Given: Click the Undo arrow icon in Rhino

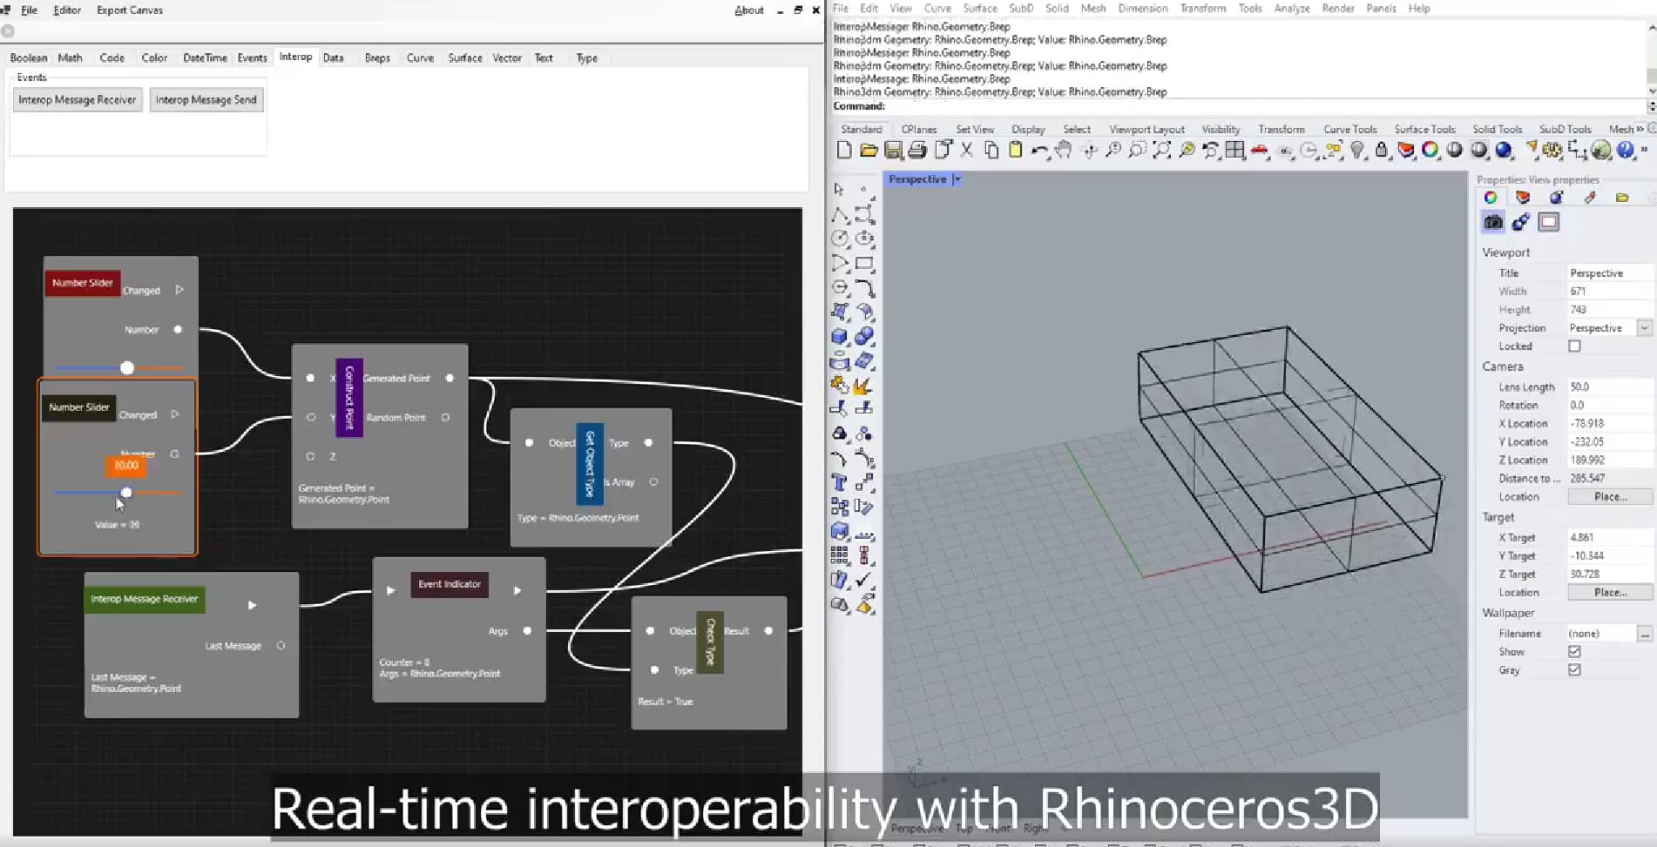Looking at the screenshot, I should [x=1039, y=151].
